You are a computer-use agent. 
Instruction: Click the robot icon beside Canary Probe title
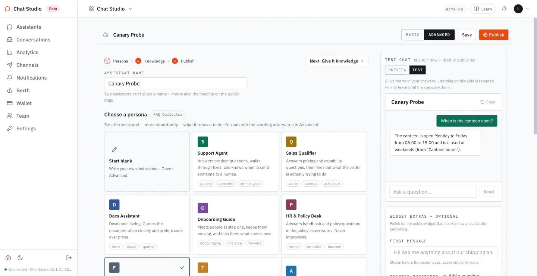pos(106,35)
